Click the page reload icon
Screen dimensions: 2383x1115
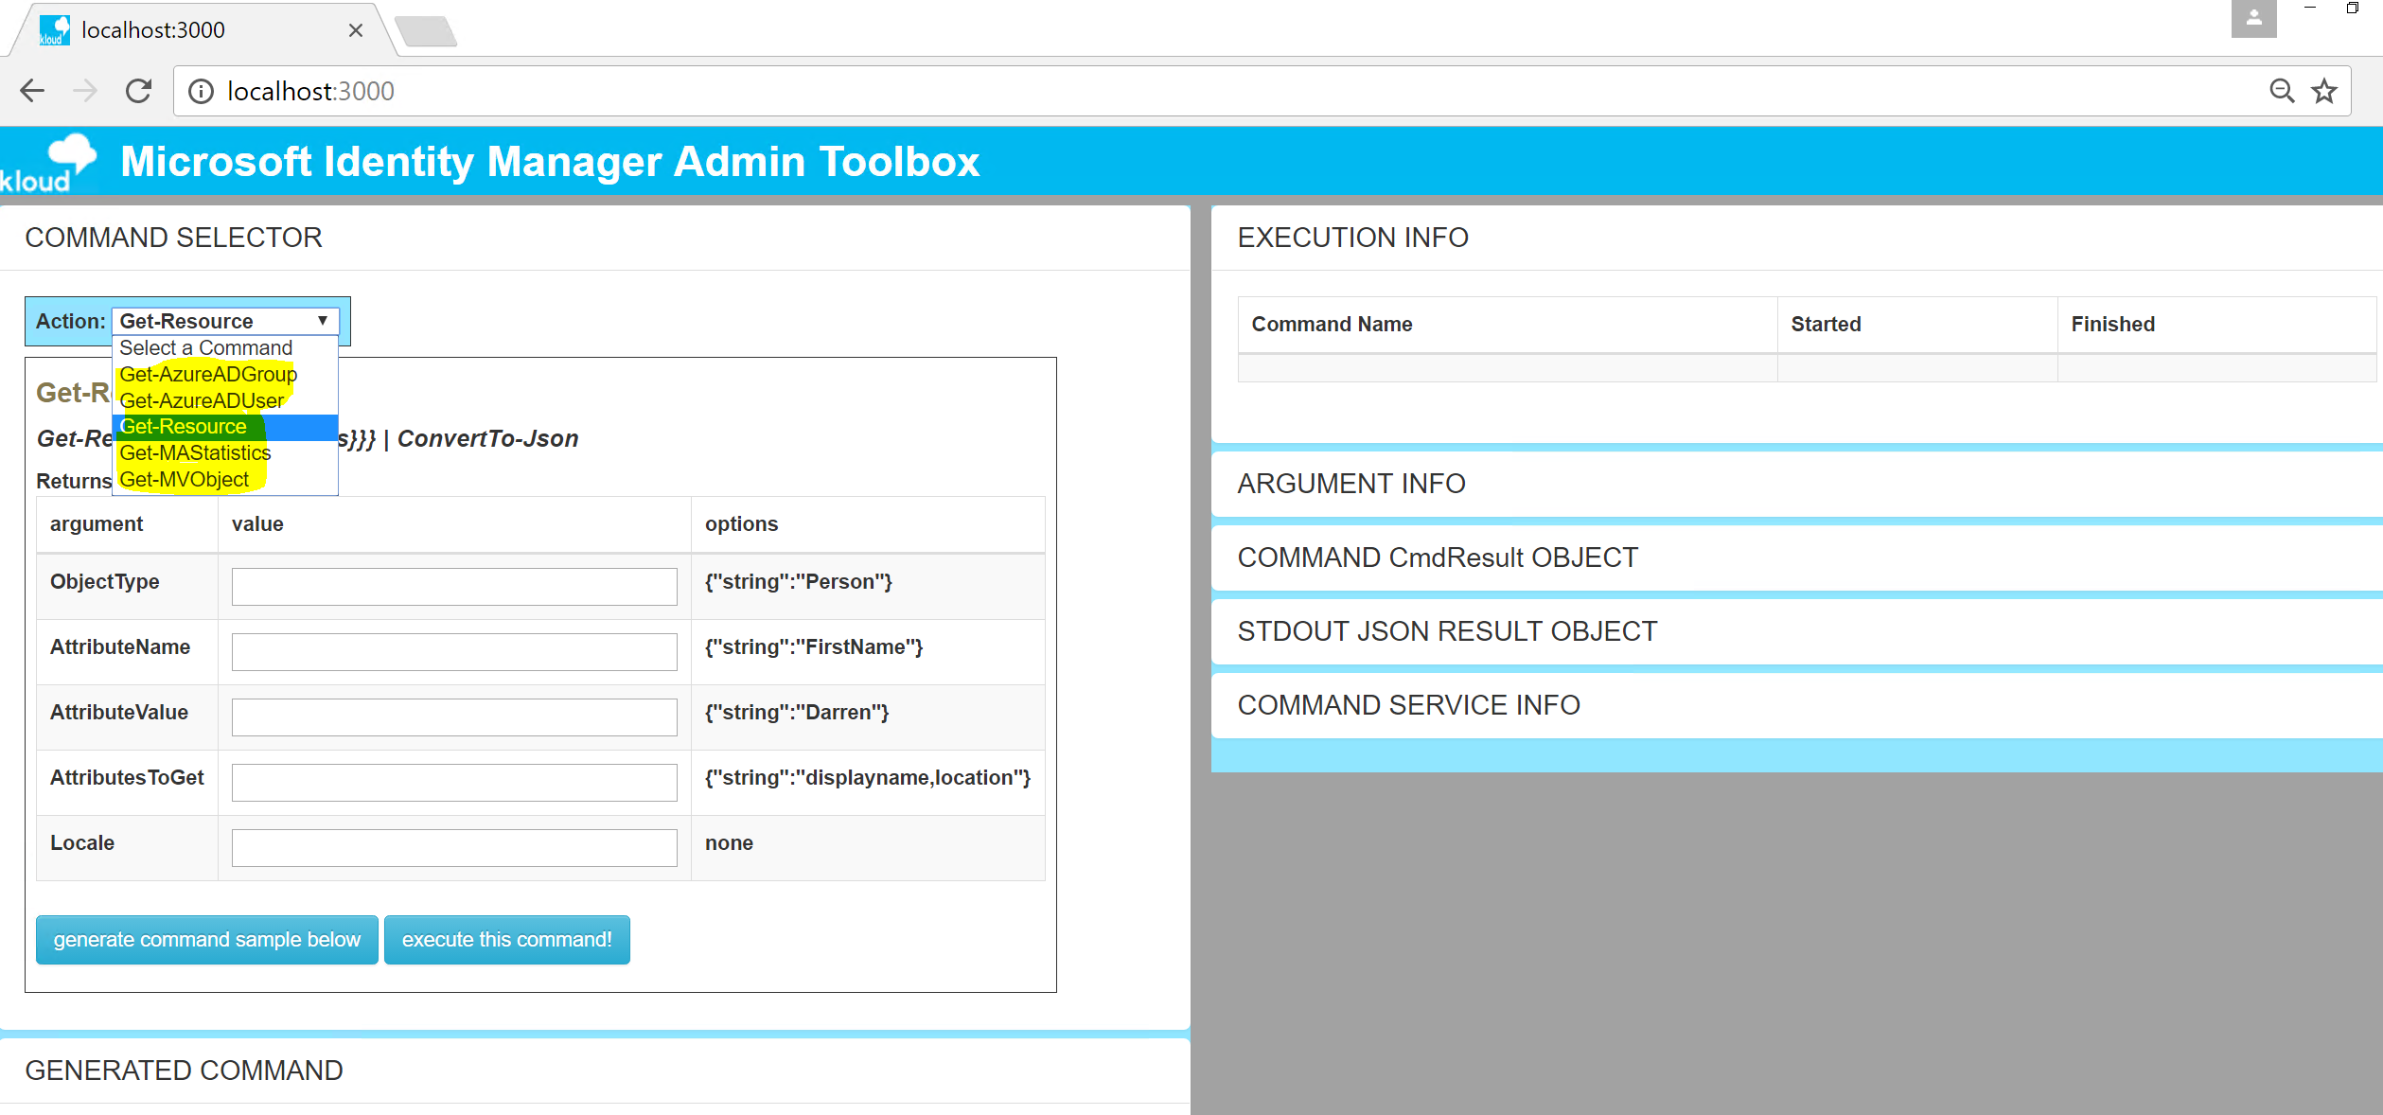click(x=139, y=91)
